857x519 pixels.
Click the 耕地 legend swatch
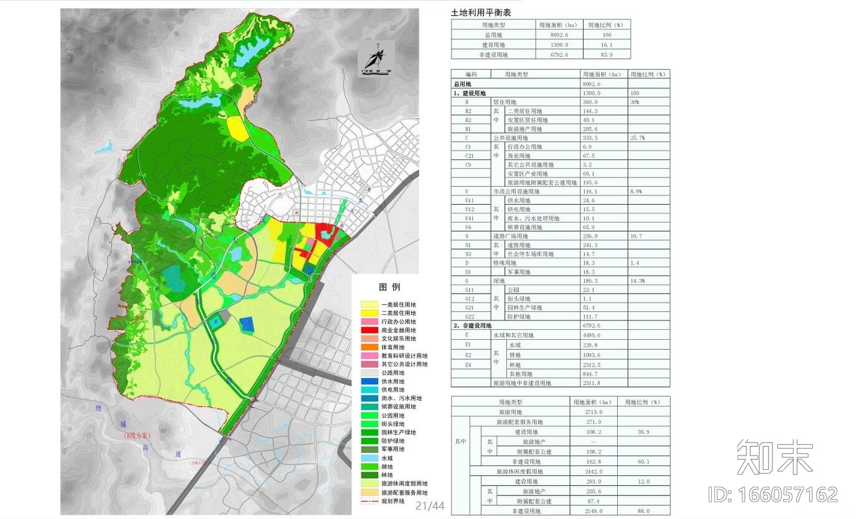369,466
